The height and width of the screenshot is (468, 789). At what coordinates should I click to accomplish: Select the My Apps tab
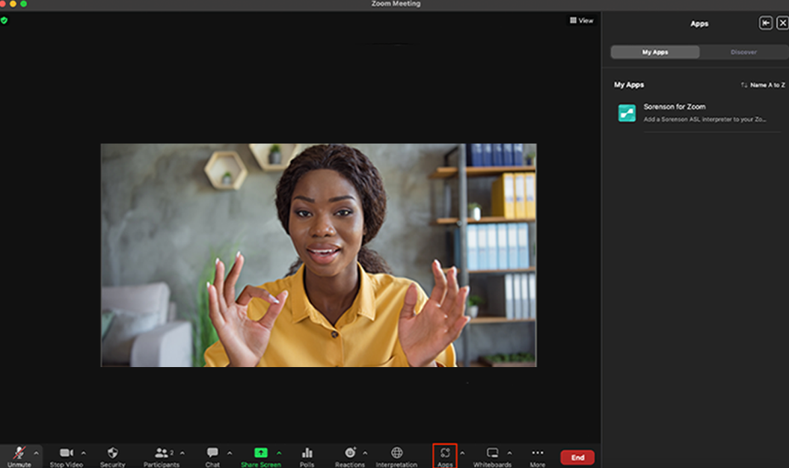coord(655,52)
